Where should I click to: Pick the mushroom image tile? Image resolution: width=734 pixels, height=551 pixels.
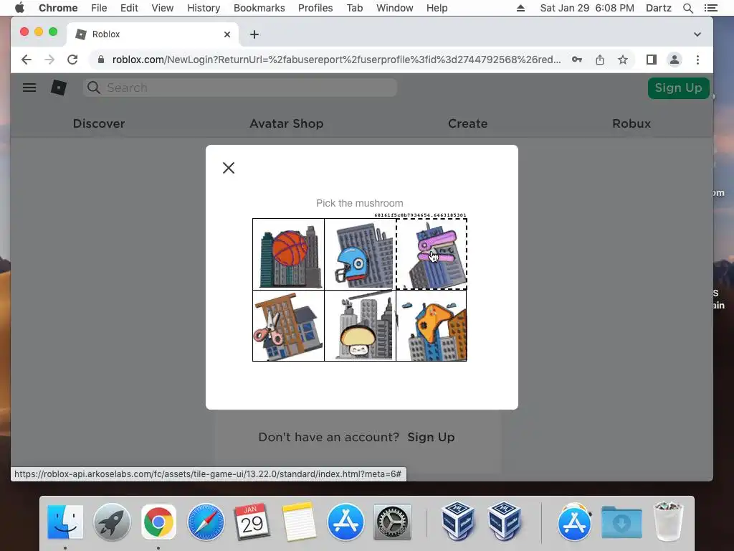pyautogui.click(x=360, y=326)
